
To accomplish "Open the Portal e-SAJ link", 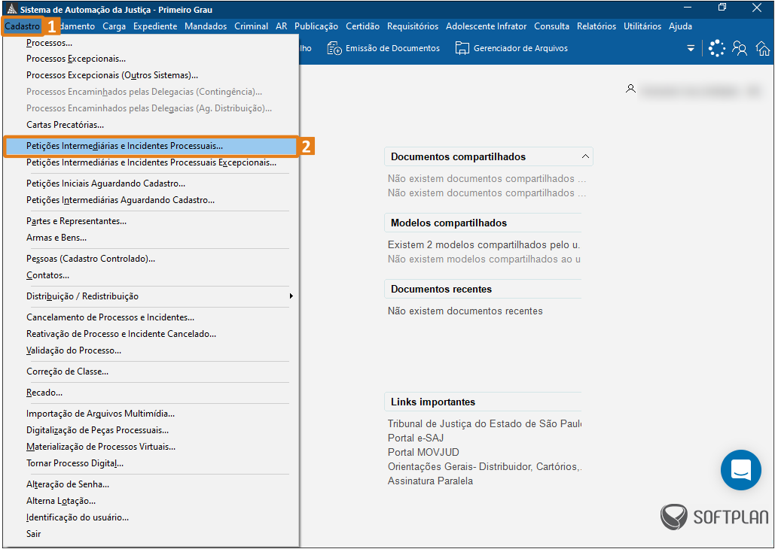I will (x=416, y=438).
